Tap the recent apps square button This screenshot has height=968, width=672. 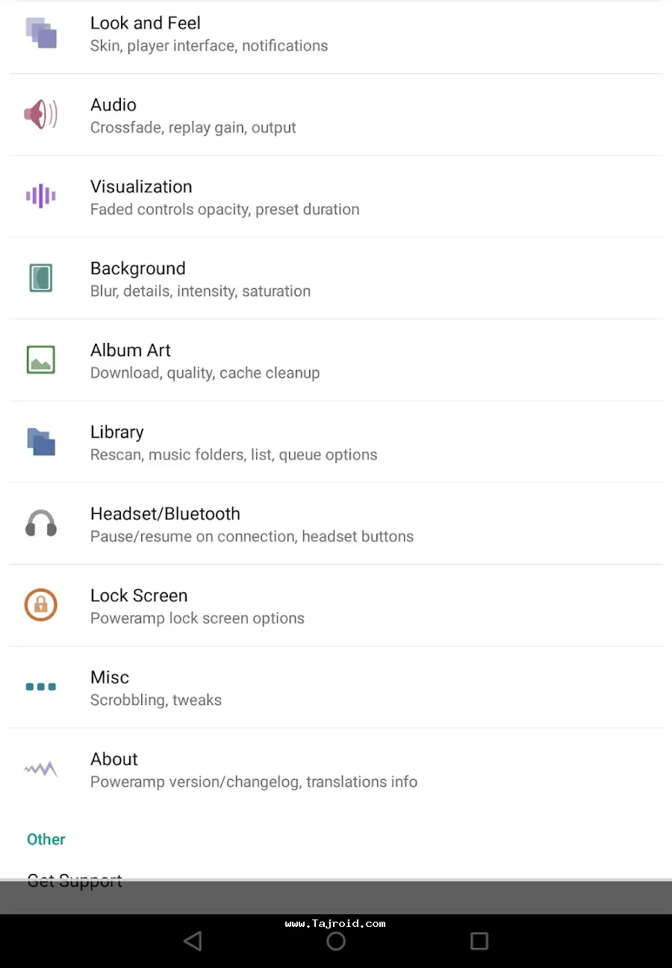[479, 941]
